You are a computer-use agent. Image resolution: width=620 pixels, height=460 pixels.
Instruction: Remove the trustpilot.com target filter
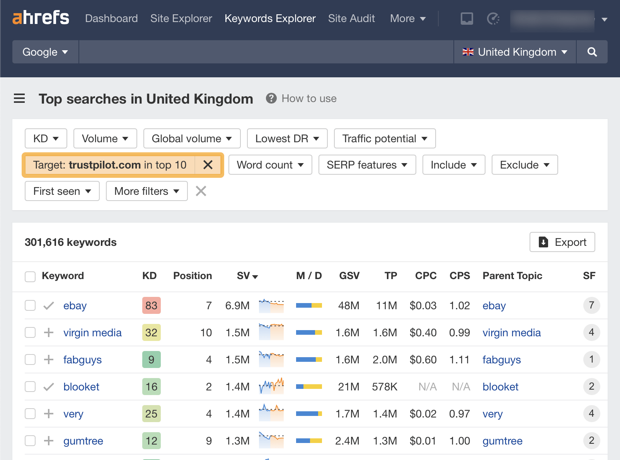coord(208,165)
